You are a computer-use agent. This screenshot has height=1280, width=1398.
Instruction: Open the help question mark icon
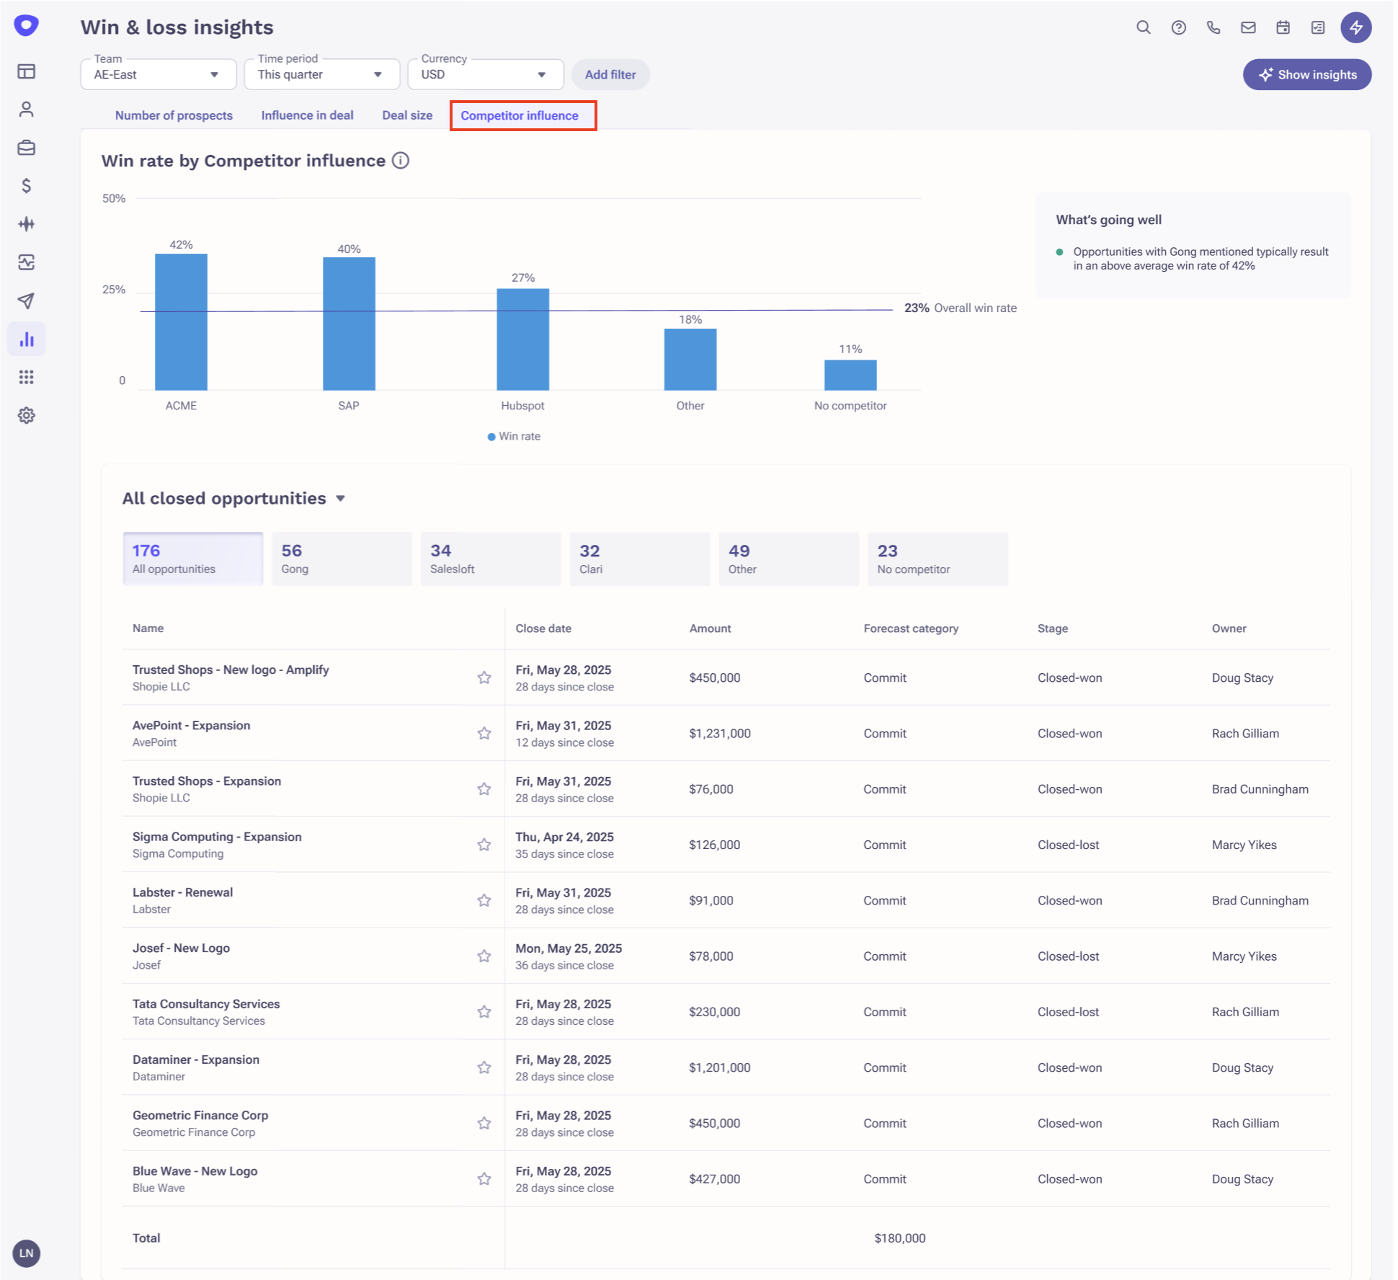tap(1178, 27)
